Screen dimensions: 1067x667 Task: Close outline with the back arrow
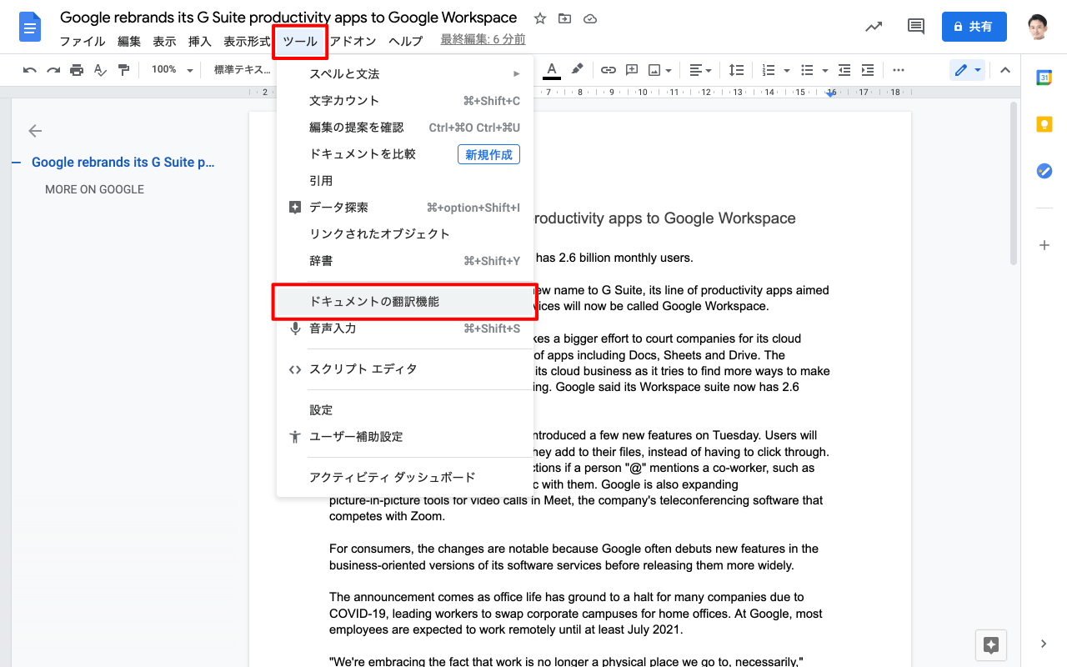coord(35,131)
